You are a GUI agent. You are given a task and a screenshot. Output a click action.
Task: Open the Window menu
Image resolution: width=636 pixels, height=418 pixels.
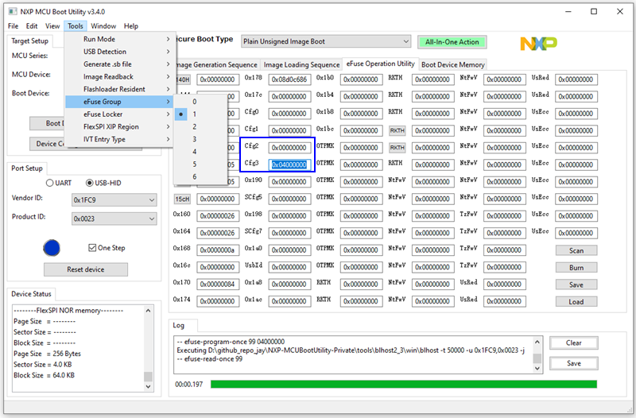click(x=103, y=26)
